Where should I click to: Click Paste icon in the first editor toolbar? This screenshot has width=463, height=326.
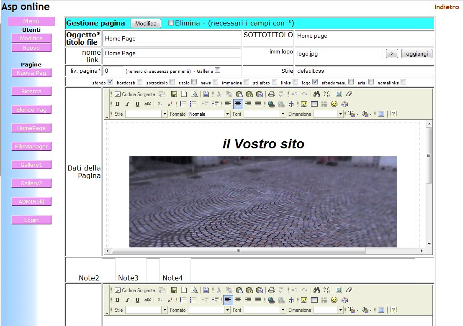pos(239,94)
